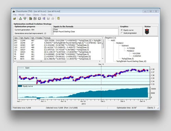Select the Equity curve radio button
Screen dimensions: 171x131
tap(122, 30)
